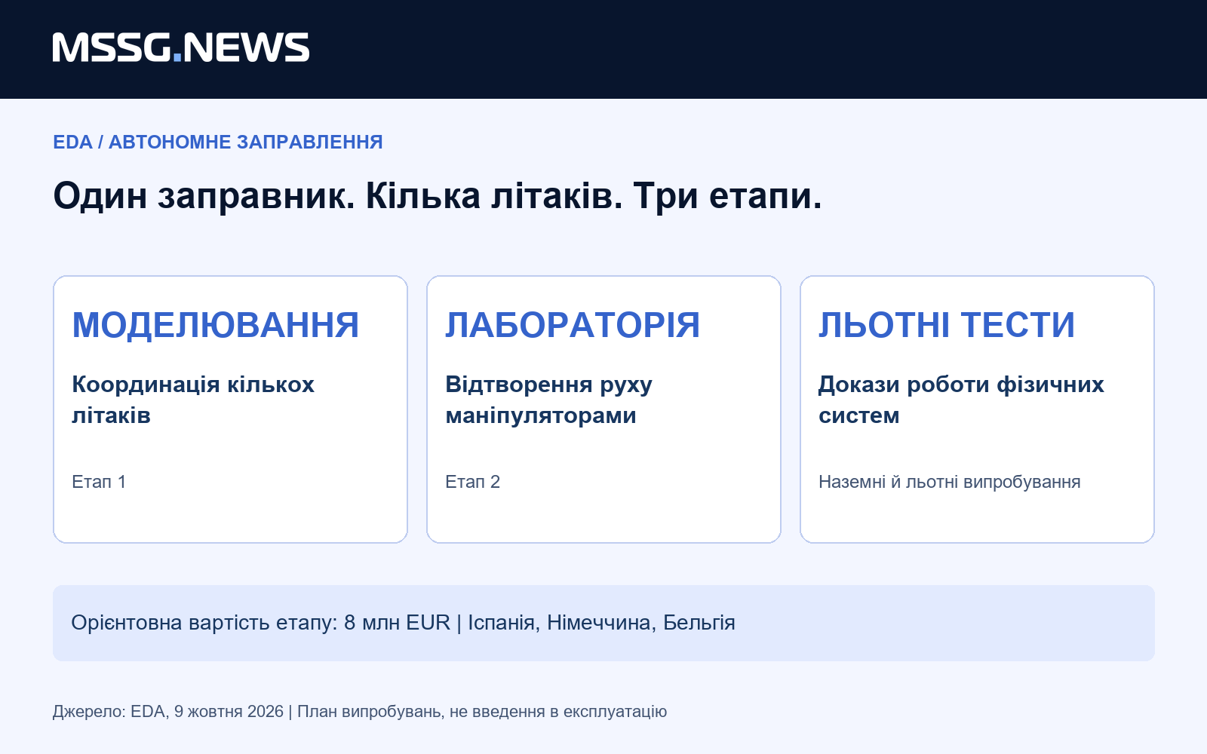
Task: Select text 'Докази роботи фізичних систем'
Action: tap(961, 400)
